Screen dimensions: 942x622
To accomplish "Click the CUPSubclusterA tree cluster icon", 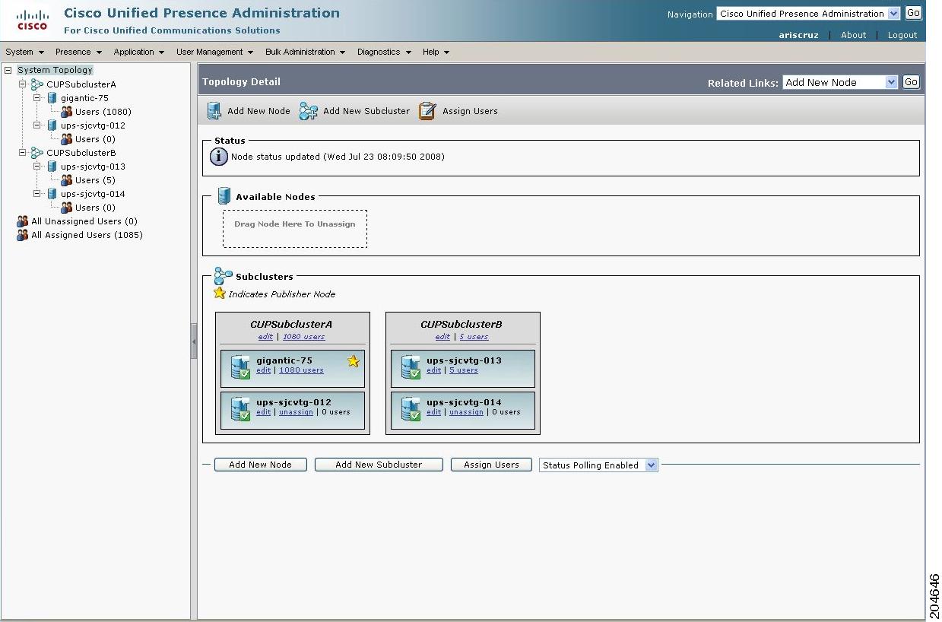I will pos(37,84).
